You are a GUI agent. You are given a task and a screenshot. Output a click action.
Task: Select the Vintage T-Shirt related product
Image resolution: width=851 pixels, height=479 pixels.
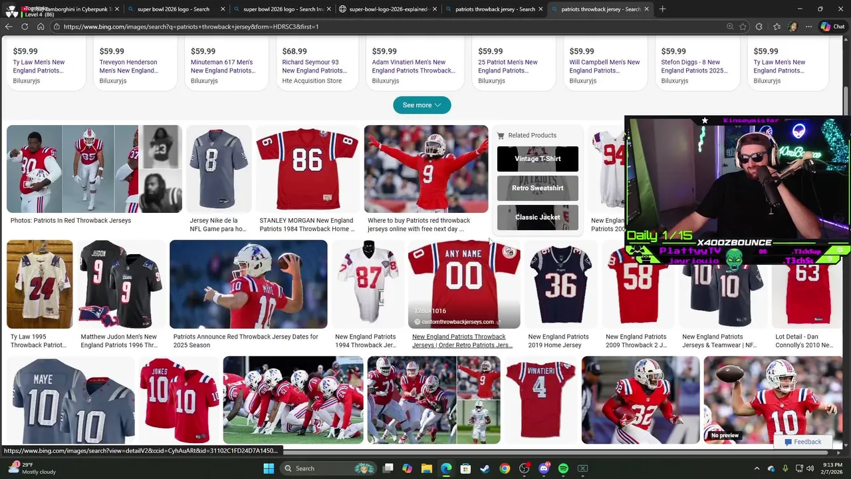tap(538, 158)
